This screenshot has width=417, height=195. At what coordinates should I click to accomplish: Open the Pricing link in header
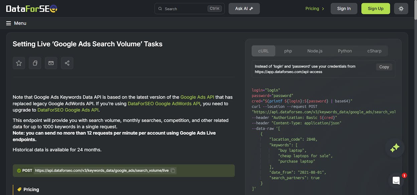tap(315, 9)
